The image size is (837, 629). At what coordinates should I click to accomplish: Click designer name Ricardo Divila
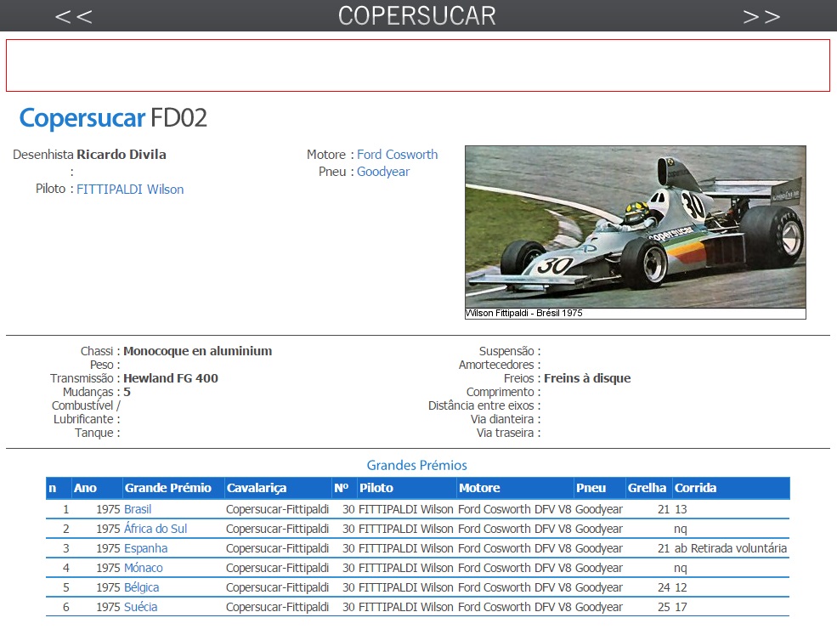pos(122,155)
